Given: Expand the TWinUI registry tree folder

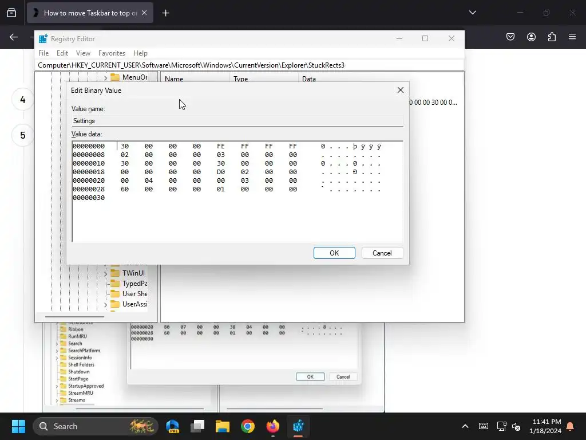Looking at the screenshot, I should 105,273.
